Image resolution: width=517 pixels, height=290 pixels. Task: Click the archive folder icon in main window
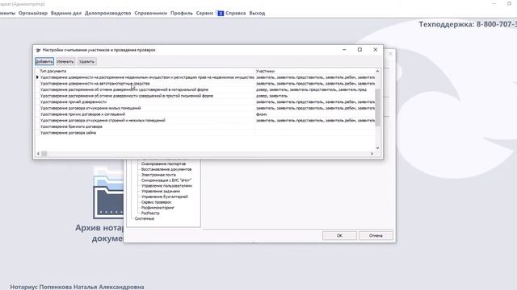(108, 193)
